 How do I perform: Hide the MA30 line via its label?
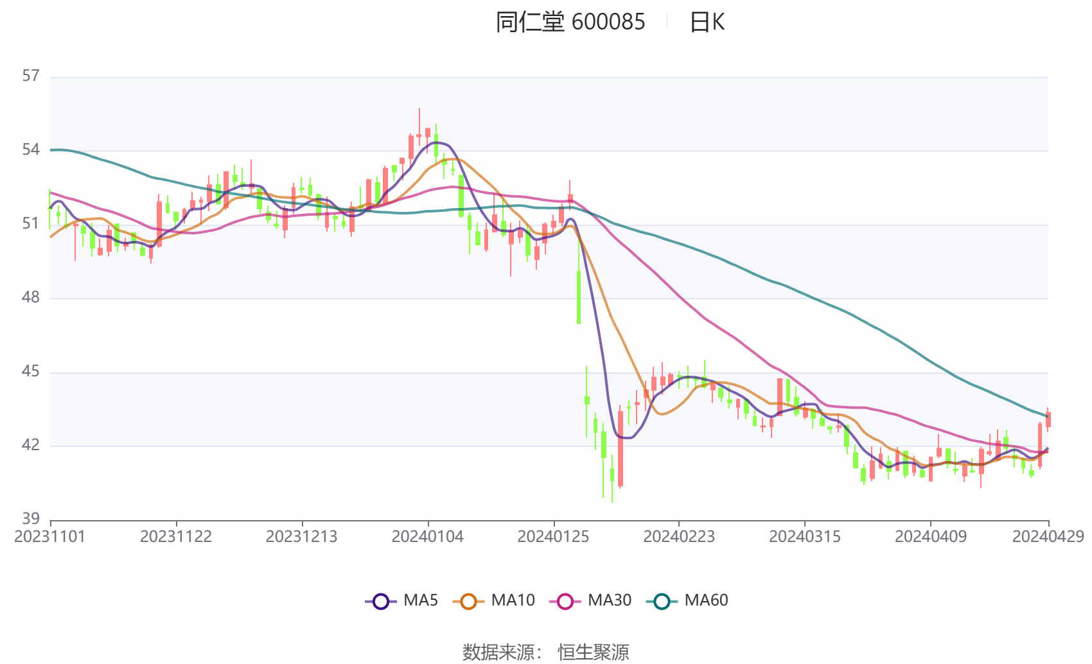click(610, 600)
